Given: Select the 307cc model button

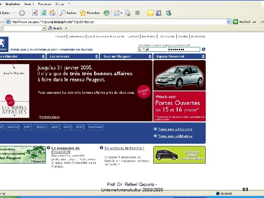Looking at the screenshot, I should tap(41, 127).
